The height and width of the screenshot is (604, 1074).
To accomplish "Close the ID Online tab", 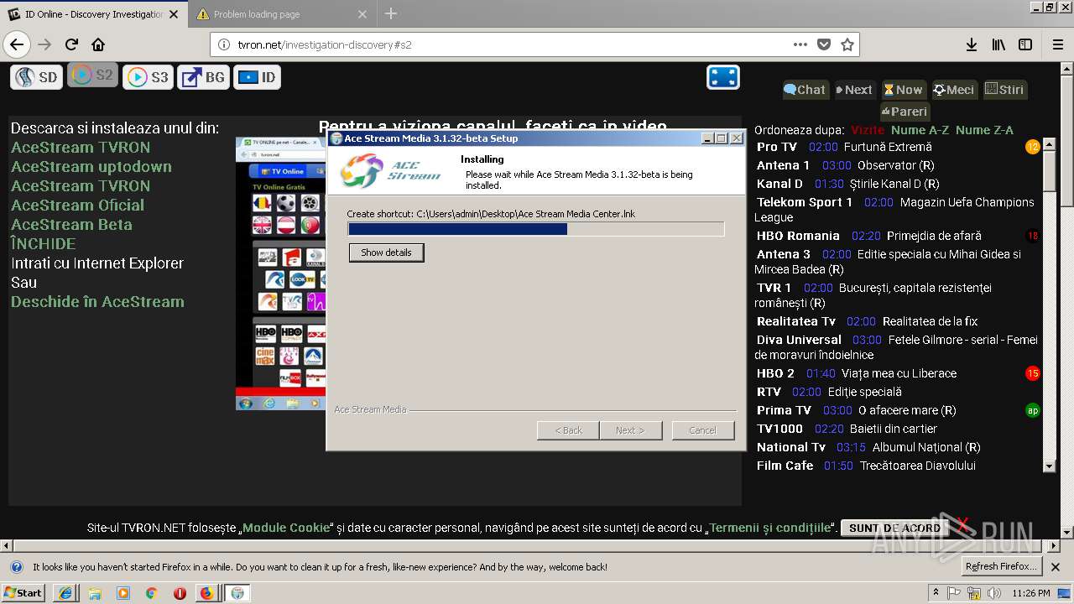I will (174, 14).
